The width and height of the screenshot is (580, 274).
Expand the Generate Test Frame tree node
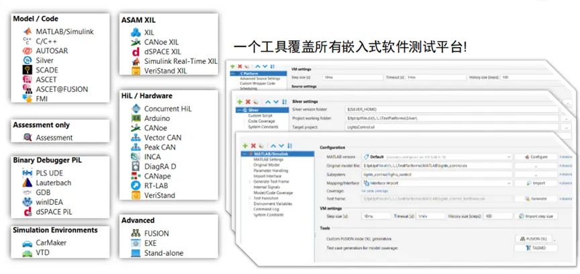(249, 182)
